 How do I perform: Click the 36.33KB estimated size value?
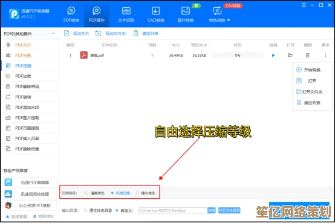pyautogui.click(x=199, y=56)
